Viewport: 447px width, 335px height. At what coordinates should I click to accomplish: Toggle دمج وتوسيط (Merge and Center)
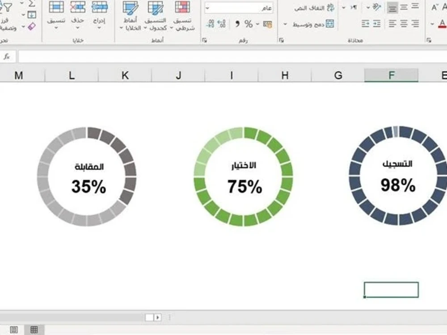coord(312,24)
